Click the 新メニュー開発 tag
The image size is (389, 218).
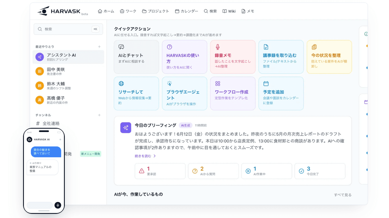point(91,154)
